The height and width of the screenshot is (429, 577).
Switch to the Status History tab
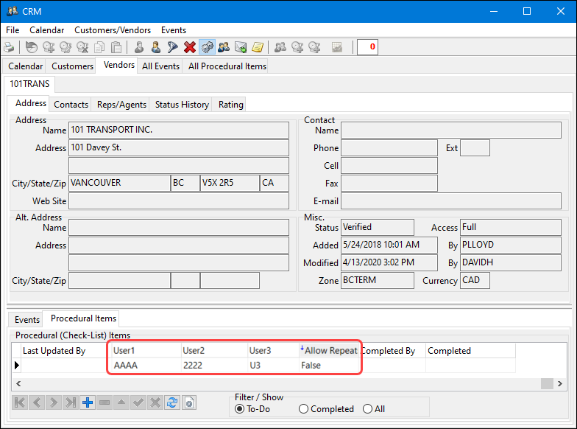click(182, 105)
